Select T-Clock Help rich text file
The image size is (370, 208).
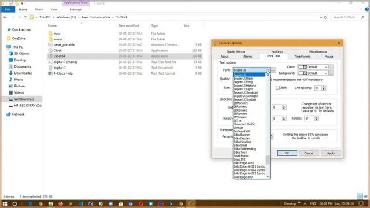pos(63,73)
